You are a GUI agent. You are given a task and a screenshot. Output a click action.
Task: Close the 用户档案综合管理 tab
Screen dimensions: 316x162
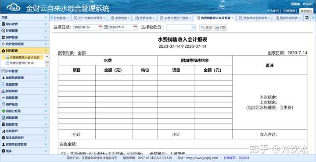tap(104, 18)
